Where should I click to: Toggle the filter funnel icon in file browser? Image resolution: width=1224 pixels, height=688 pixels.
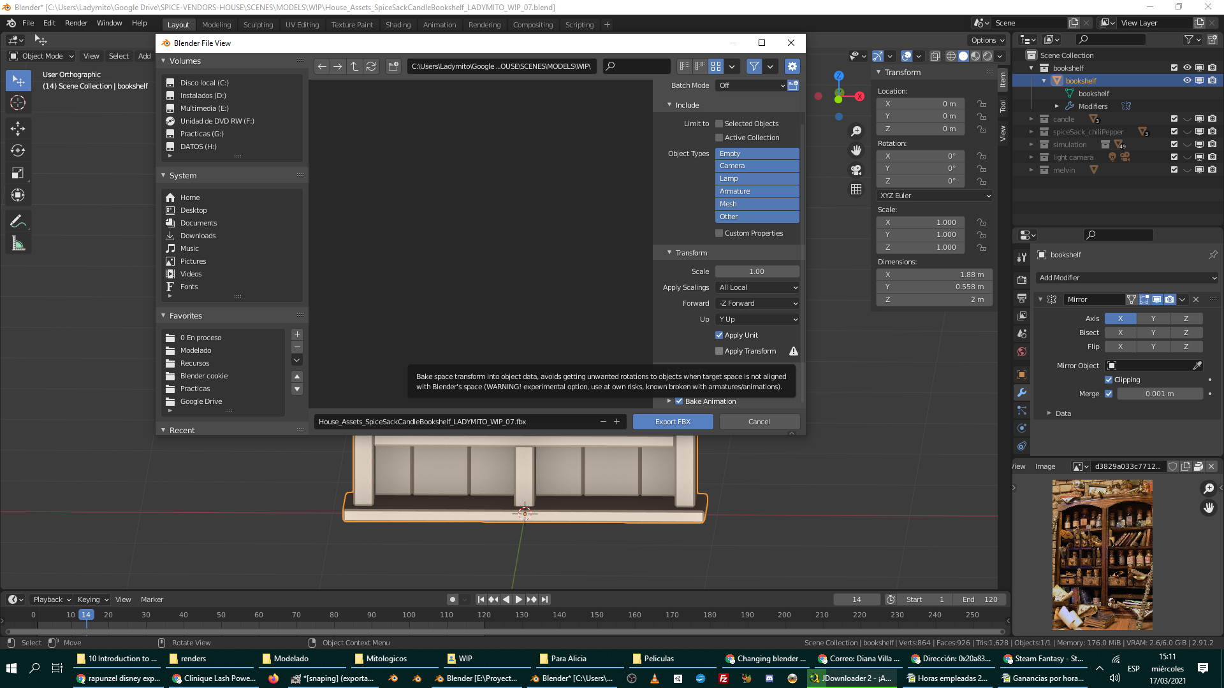pos(754,66)
